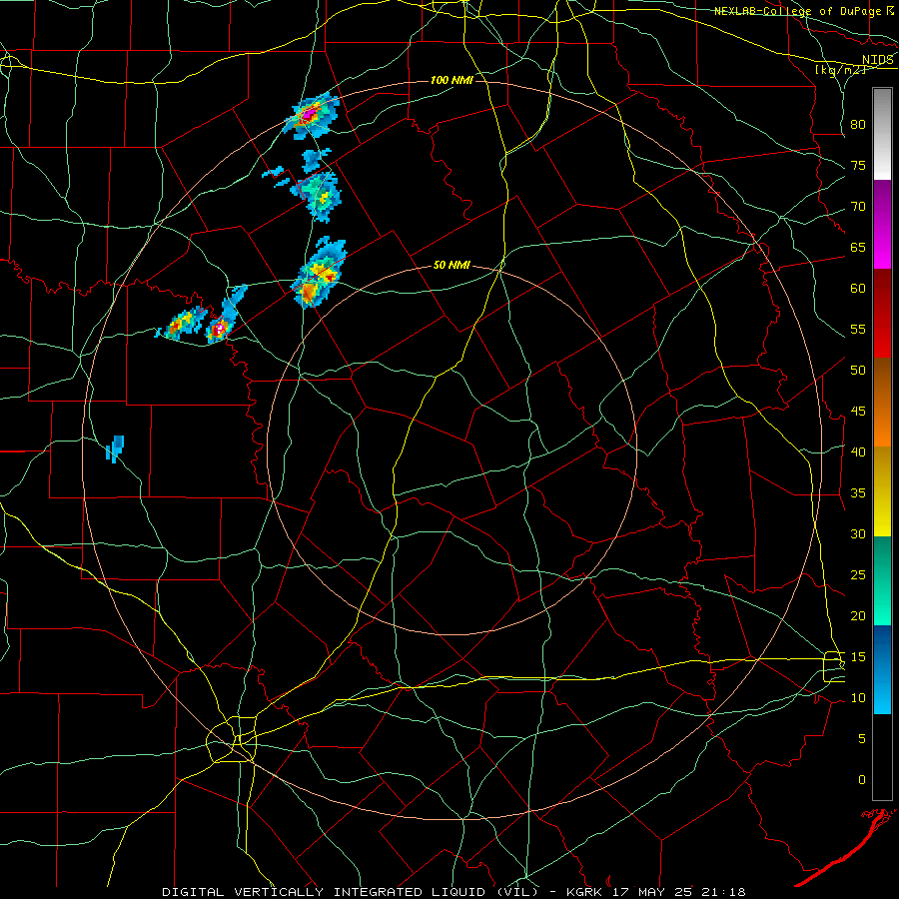Click the "100 NMI" range ring label
899x899 pixels.
(451, 80)
